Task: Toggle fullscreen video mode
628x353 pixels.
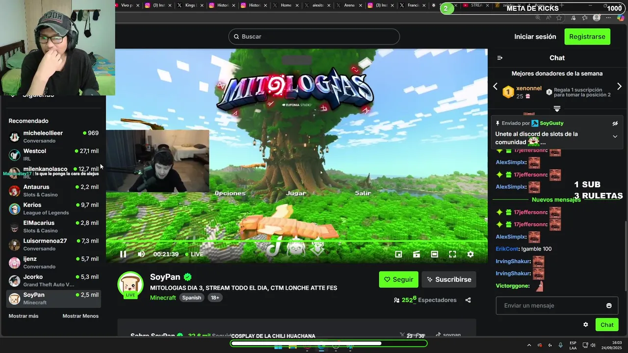Action: tap(452, 254)
